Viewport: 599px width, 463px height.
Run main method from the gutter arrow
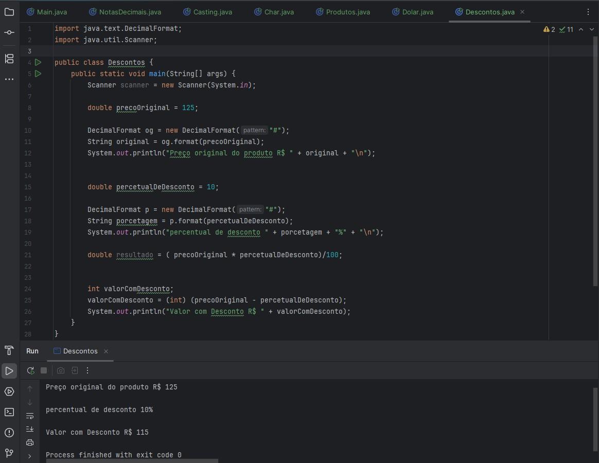(38, 74)
